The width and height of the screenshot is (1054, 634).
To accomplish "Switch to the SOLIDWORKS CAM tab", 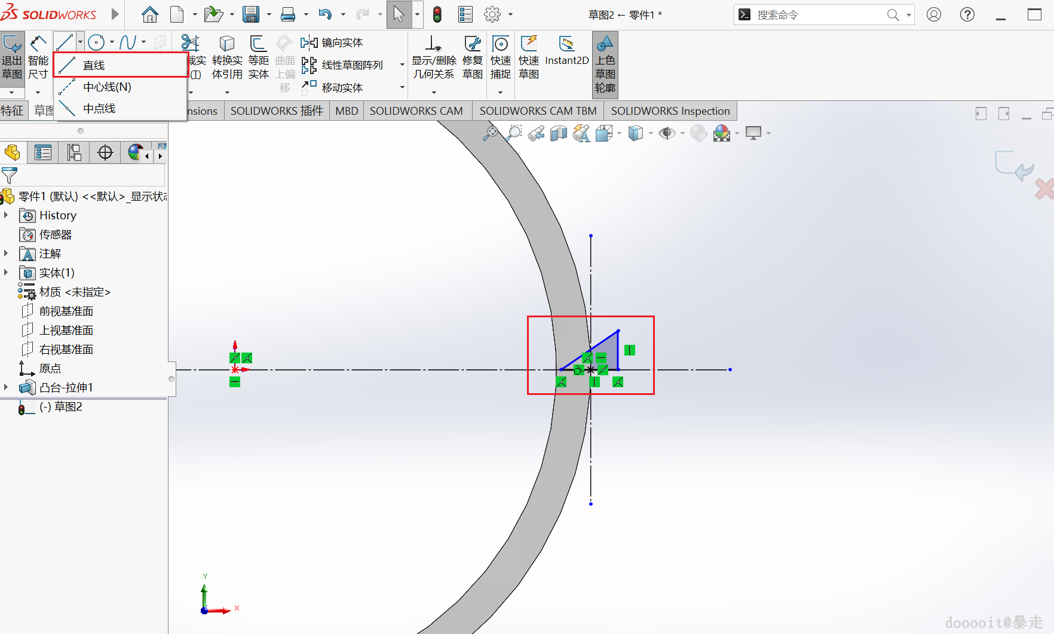I will pyautogui.click(x=416, y=111).
